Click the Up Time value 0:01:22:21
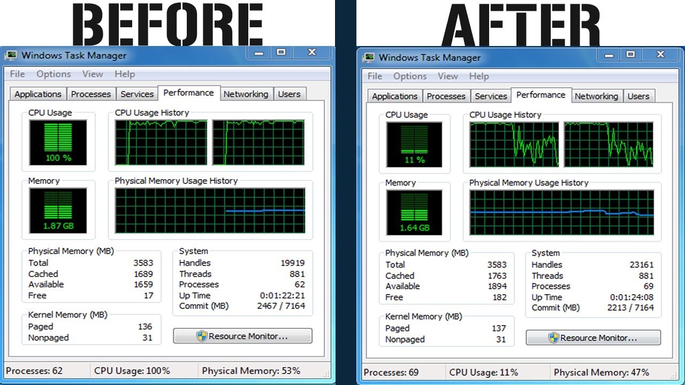This screenshot has width=685, height=385. click(x=283, y=296)
